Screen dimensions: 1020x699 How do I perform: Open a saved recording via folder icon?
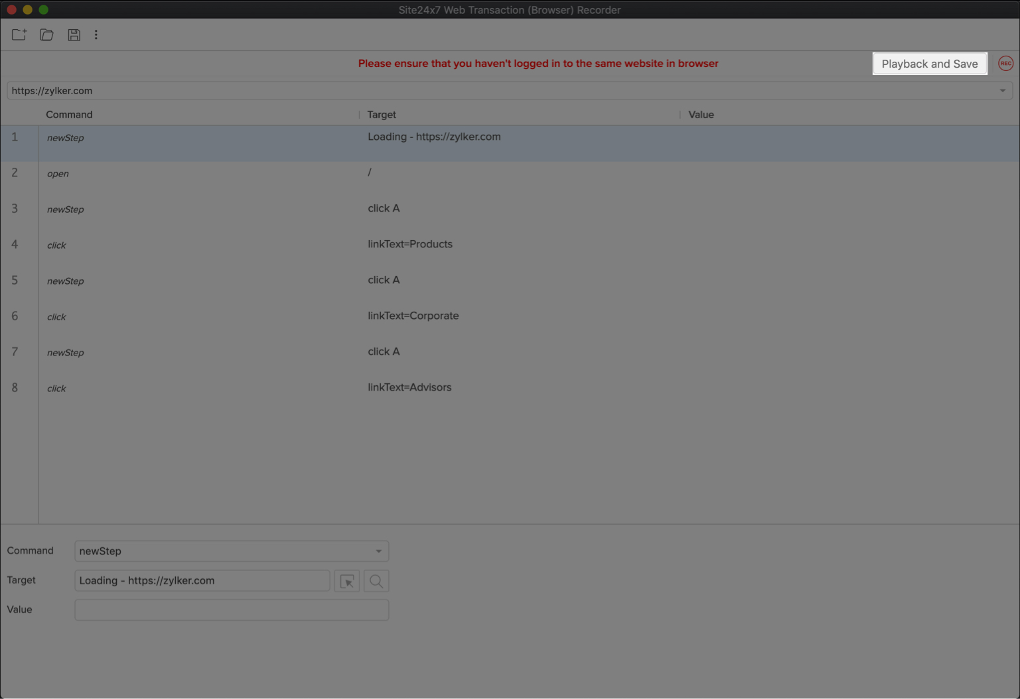[46, 34]
